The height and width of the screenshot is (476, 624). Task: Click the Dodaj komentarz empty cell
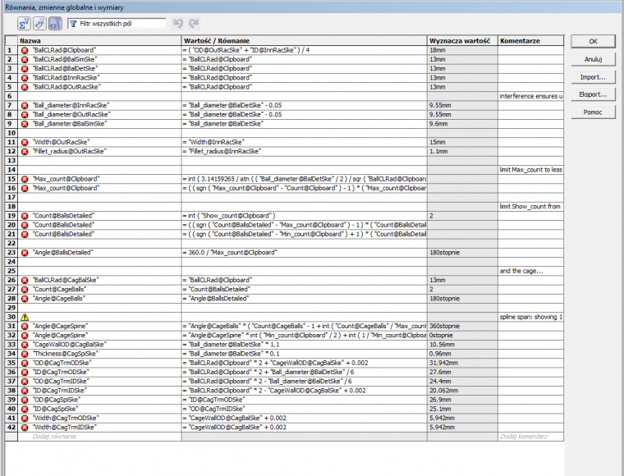pos(531,437)
